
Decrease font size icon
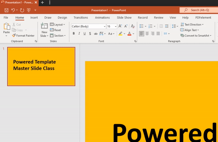126,26
